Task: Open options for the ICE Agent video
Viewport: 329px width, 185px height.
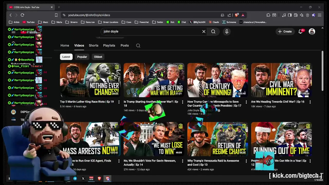Action: (x=119, y=161)
